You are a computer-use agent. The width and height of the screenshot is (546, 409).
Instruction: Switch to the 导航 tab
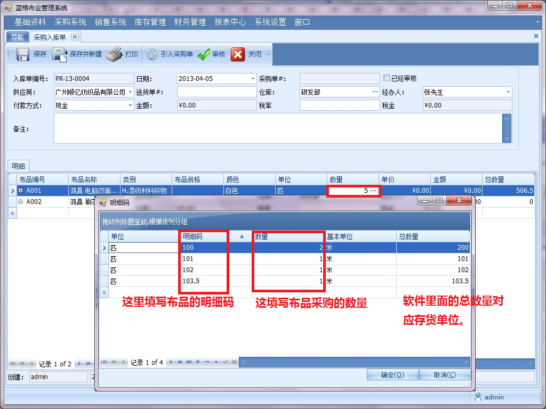[x=17, y=37]
